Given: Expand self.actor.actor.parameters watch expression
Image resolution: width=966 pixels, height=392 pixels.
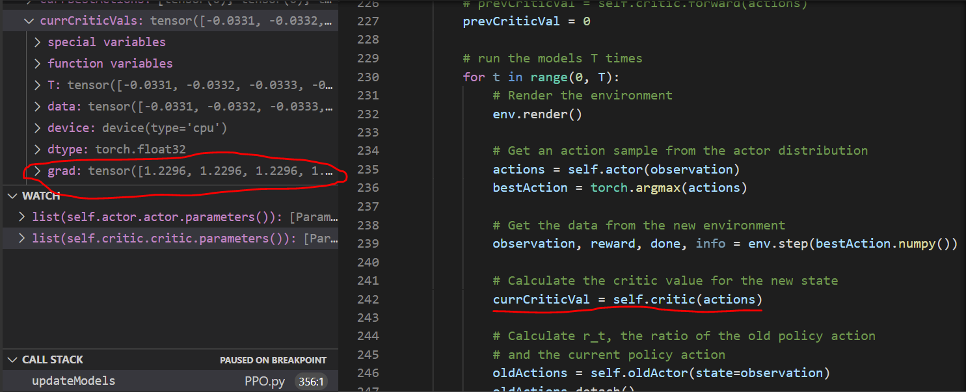Looking at the screenshot, I should pos(22,216).
